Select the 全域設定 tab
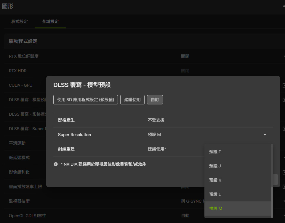This screenshot has width=285, height=223. [50, 22]
